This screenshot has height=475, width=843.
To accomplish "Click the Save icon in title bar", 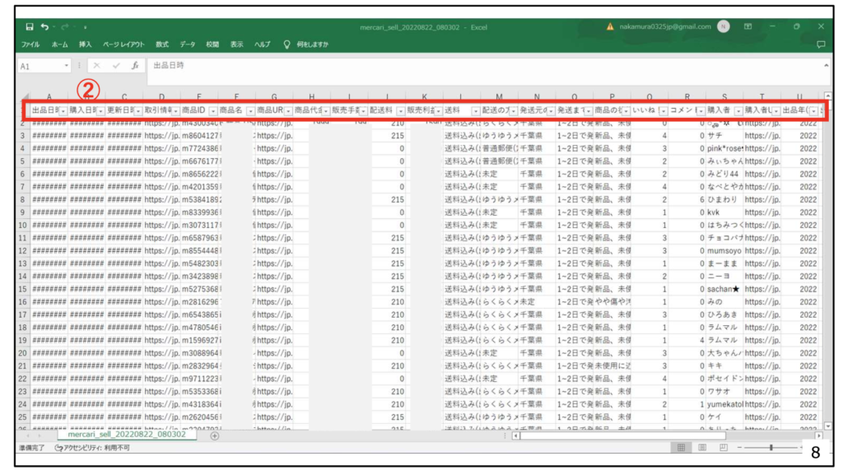I will tap(30, 27).
